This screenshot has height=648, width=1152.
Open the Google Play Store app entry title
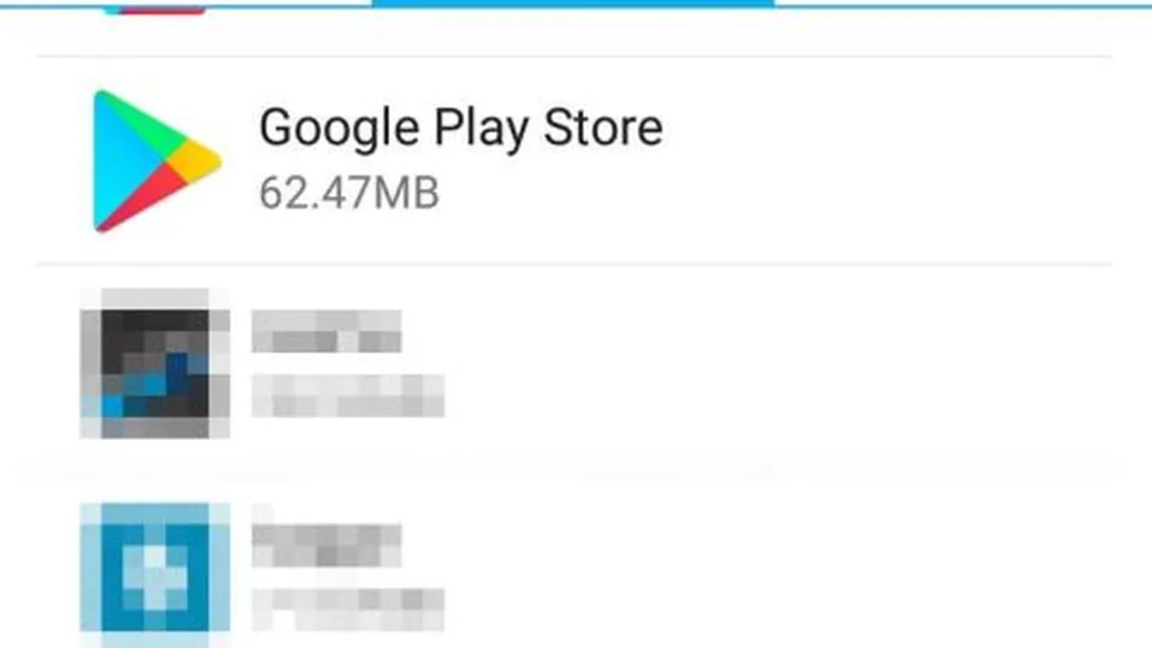click(x=461, y=129)
